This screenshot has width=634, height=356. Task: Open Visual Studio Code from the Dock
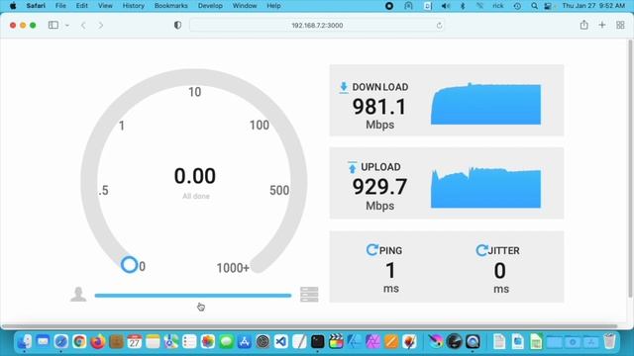(281, 341)
